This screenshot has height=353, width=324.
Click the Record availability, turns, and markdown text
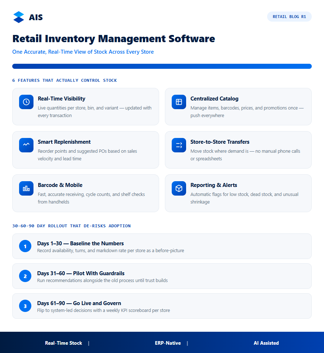click(x=111, y=251)
